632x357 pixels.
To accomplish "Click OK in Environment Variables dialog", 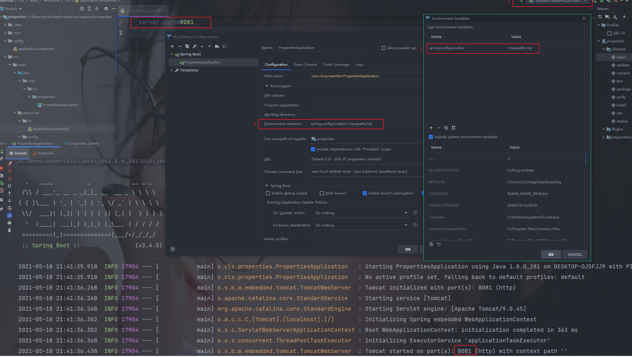I will coord(551,254).
